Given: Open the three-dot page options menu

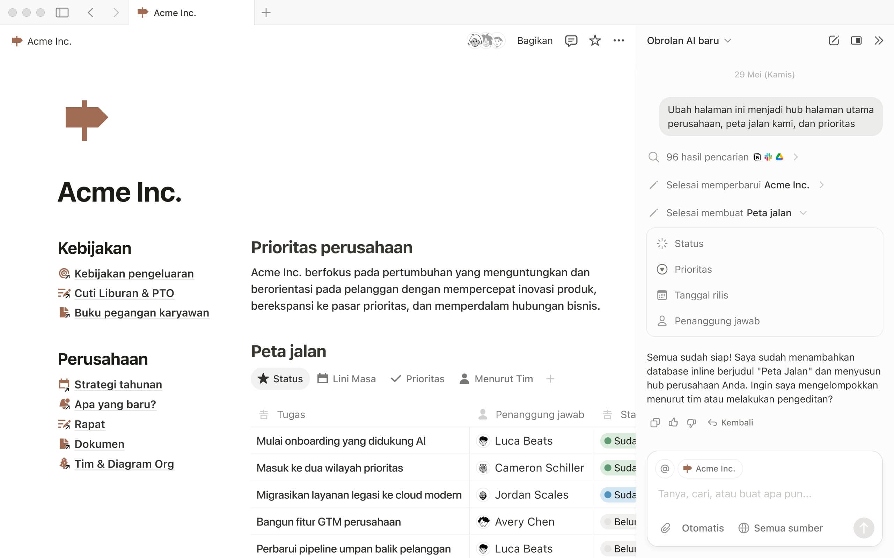Looking at the screenshot, I should (x=618, y=40).
